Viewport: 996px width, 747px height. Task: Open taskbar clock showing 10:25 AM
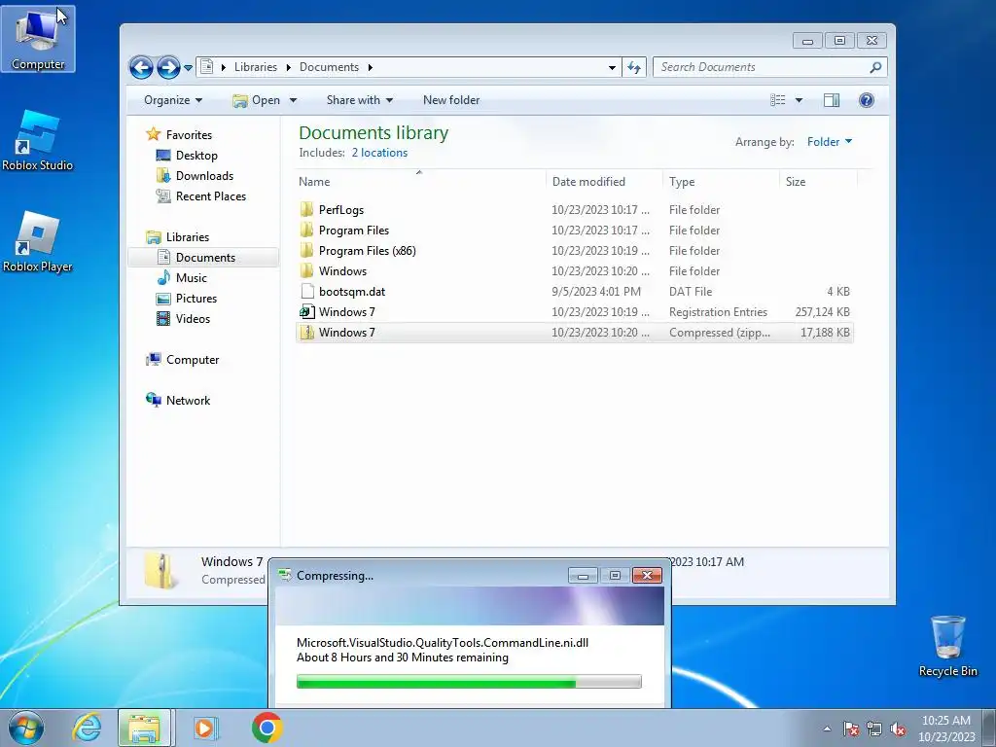coord(945,729)
